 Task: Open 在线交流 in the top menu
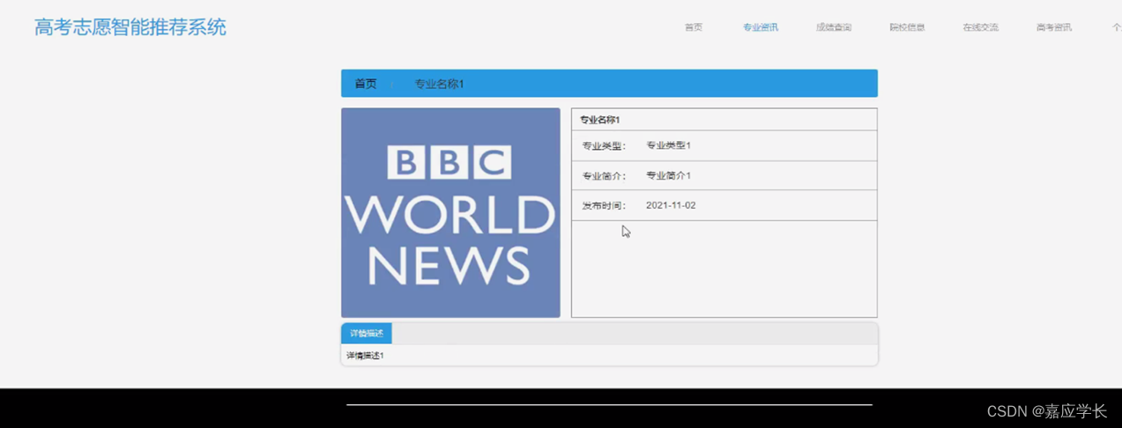[980, 27]
